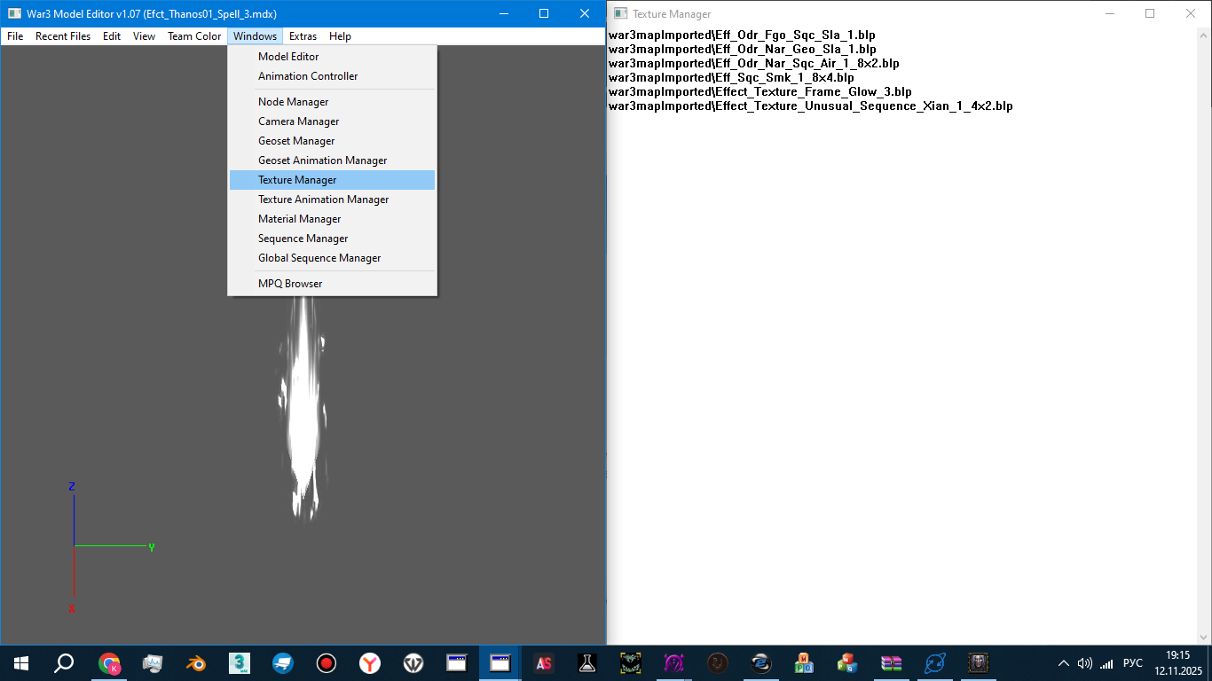
Task: Open the Windows Start menu
Action: (21, 663)
